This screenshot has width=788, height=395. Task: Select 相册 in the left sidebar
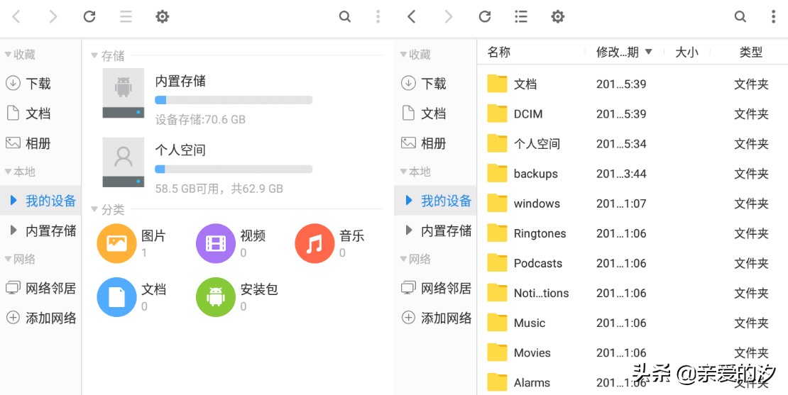[x=38, y=143]
